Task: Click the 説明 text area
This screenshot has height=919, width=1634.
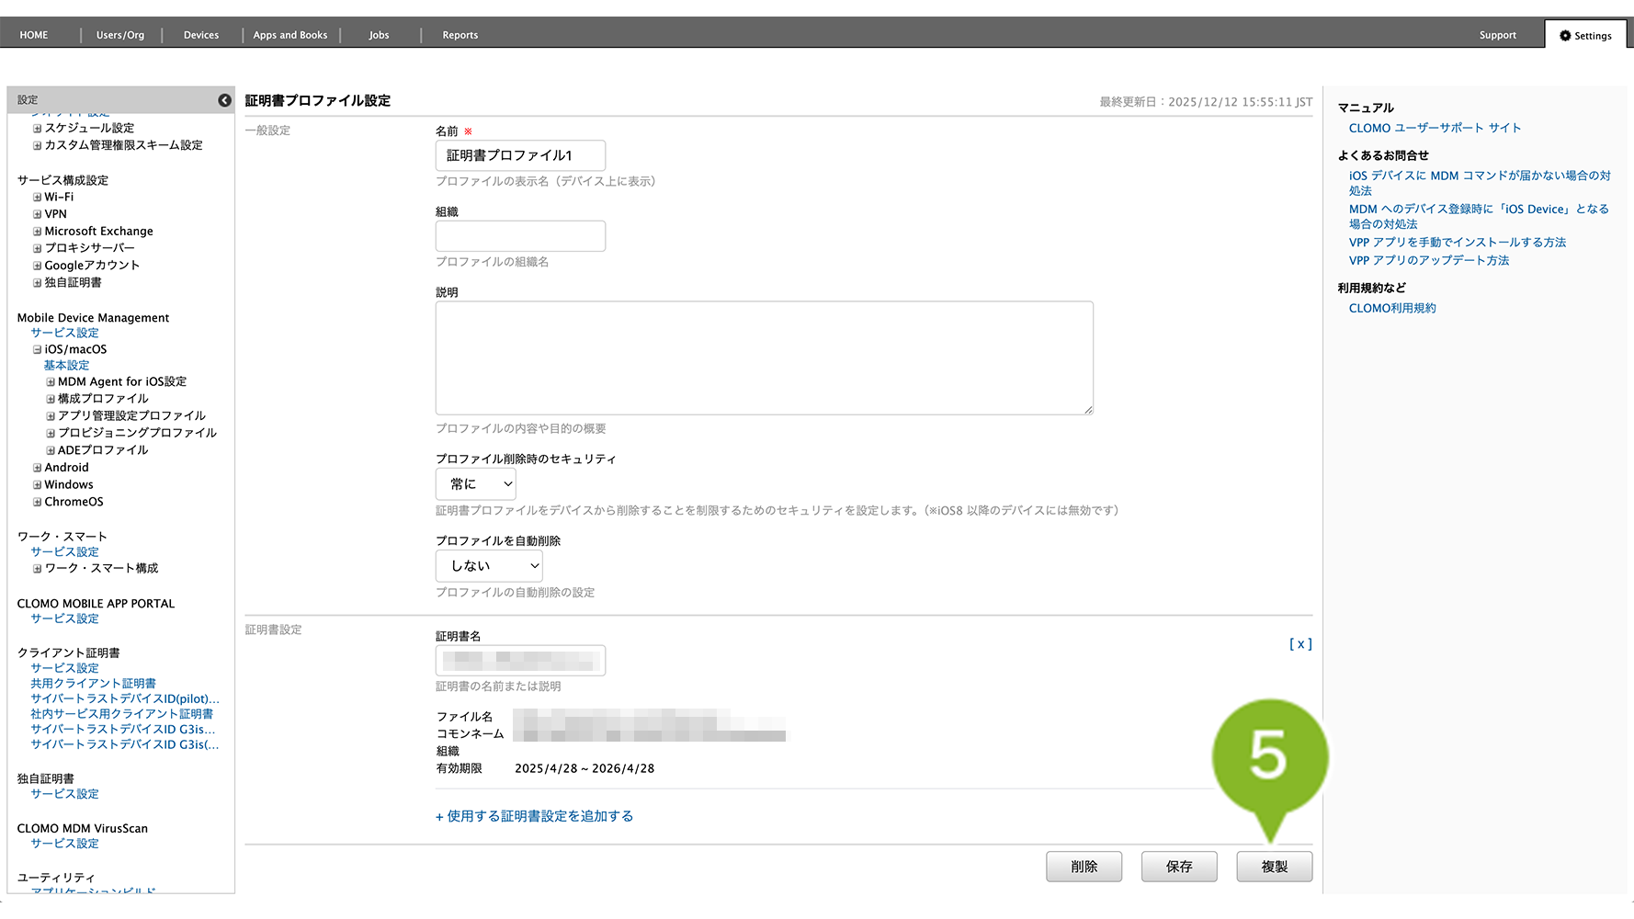Action: [x=764, y=358]
